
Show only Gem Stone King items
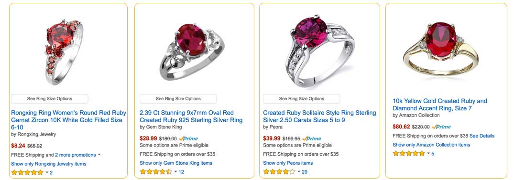[176, 163]
